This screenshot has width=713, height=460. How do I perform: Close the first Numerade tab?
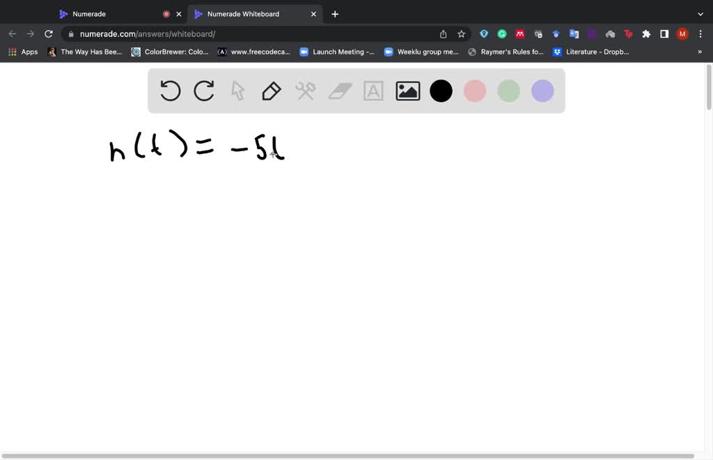coord(179,14)
